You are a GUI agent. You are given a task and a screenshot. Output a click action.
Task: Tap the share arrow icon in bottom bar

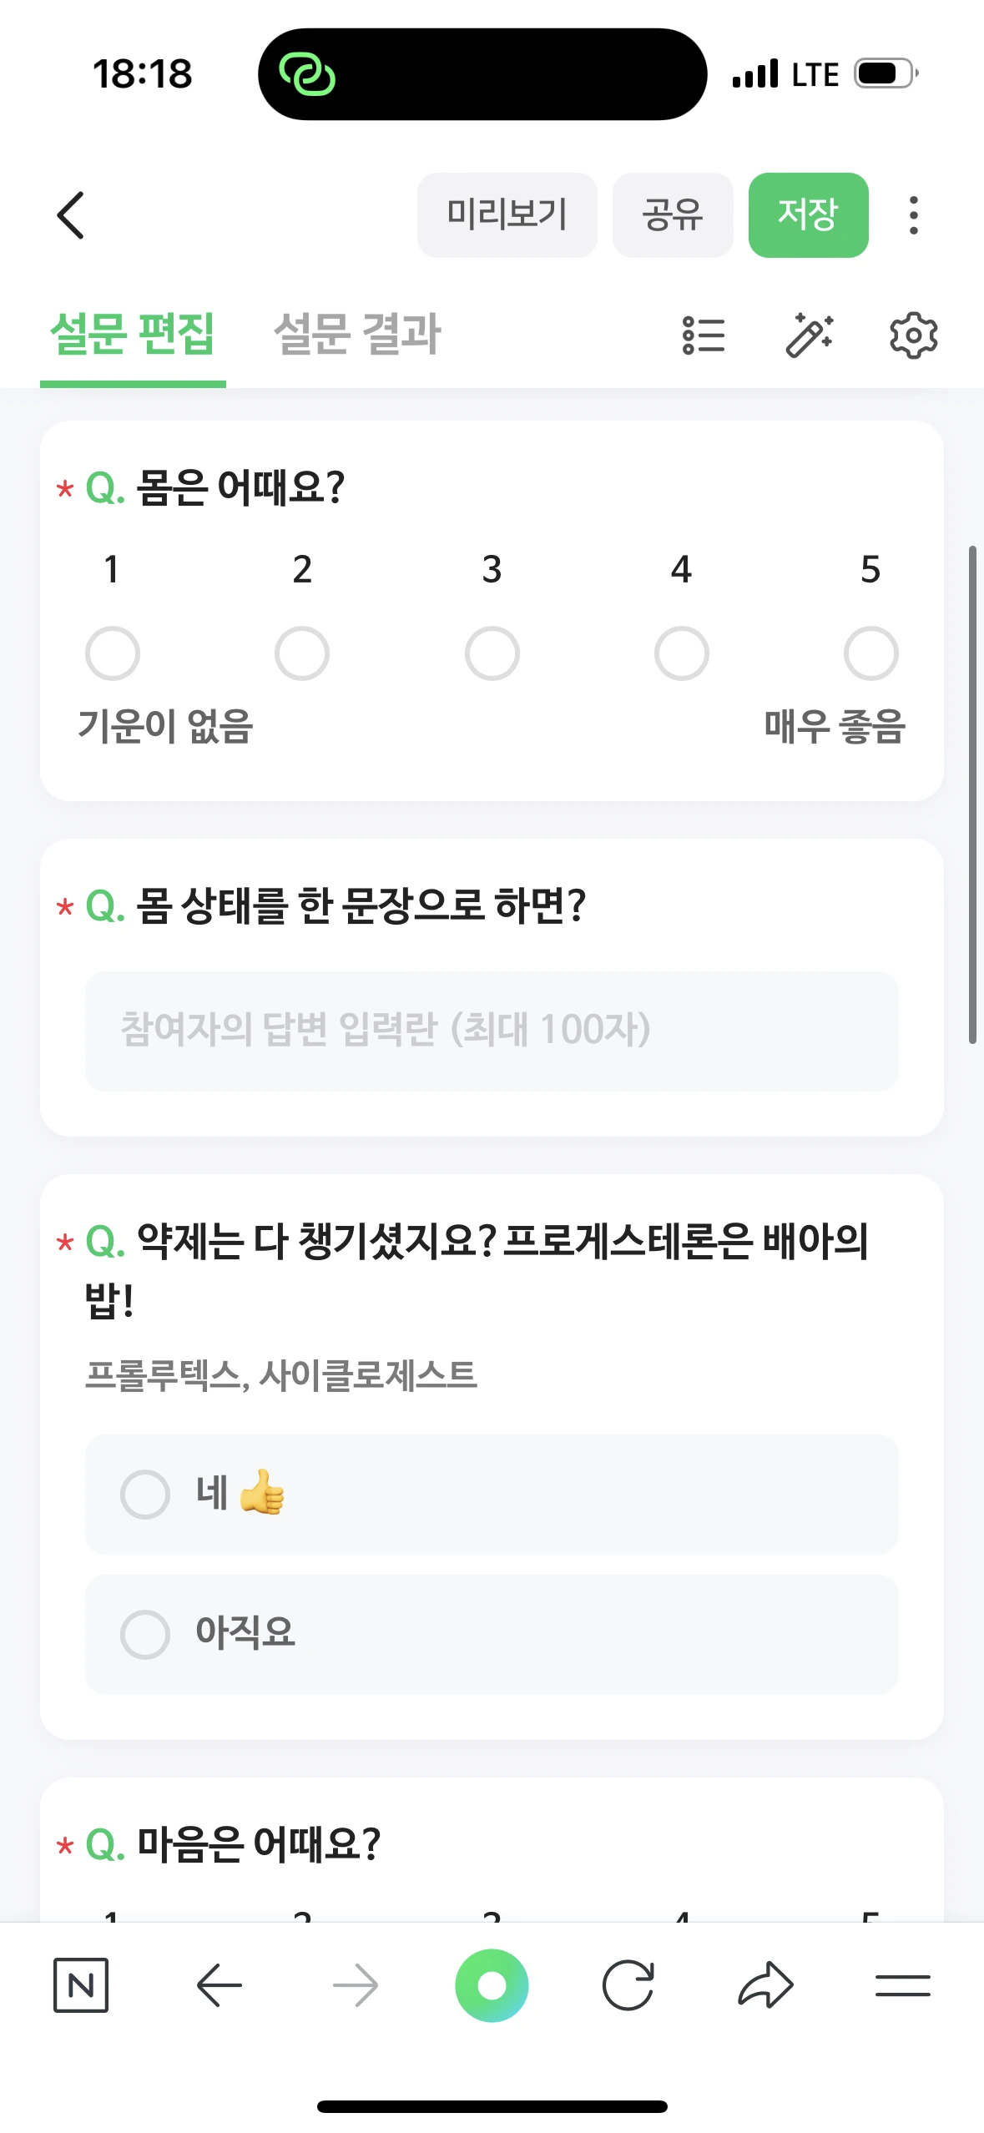click(x=765, y=1985)
